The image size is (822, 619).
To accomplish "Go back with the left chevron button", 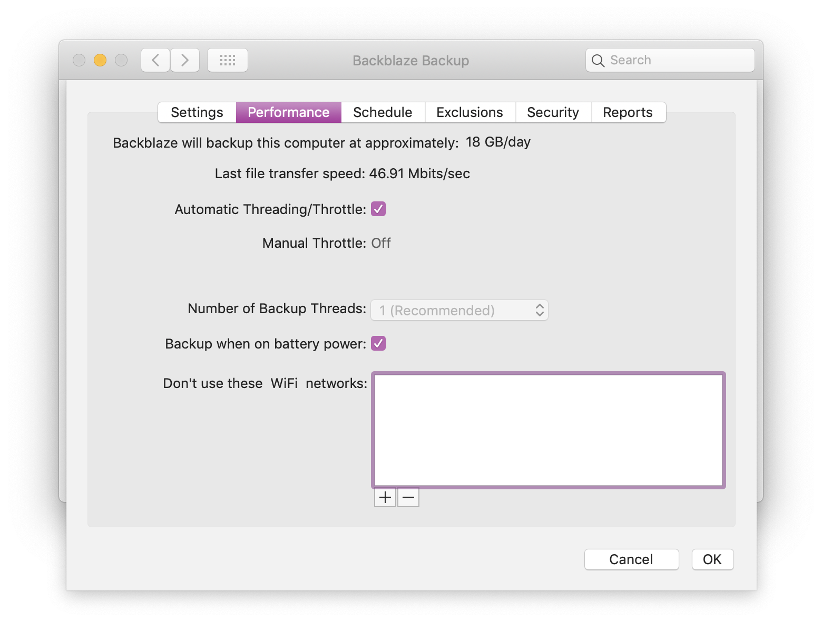I will [155, 60].
